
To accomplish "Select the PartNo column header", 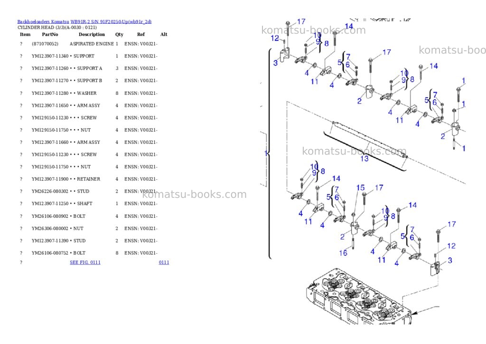I will click(50, 34).
